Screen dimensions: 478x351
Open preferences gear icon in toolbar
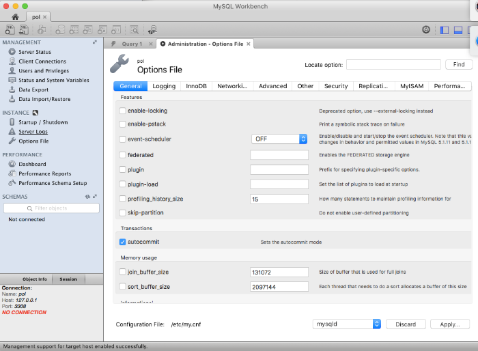[426, 29]
